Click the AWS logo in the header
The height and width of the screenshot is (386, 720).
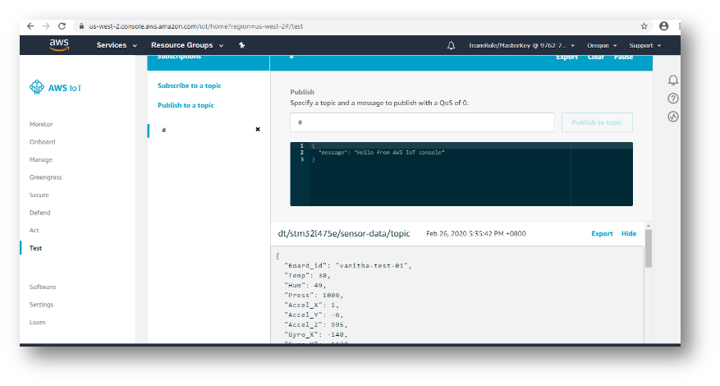click(59, 45)
